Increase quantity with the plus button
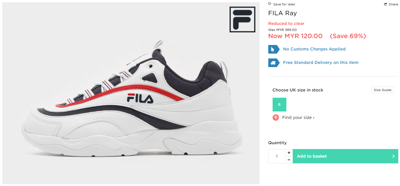400x186 pixels. 289,153
